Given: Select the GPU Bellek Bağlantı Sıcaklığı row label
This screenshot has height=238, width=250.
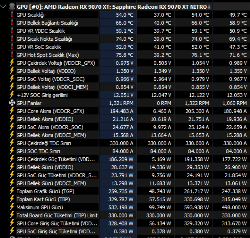Looking at the screenshot, I should 47,23.
